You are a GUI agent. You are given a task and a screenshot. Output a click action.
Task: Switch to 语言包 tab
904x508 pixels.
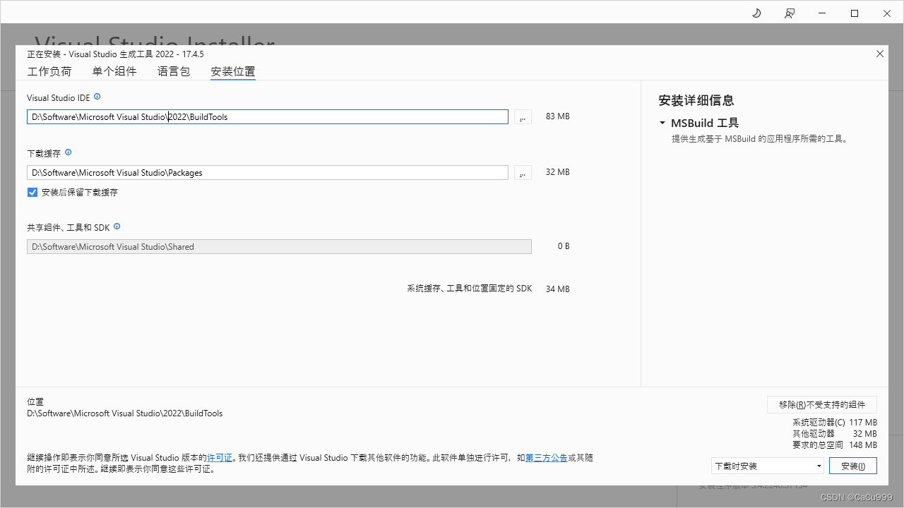click(x=174, y=71)
